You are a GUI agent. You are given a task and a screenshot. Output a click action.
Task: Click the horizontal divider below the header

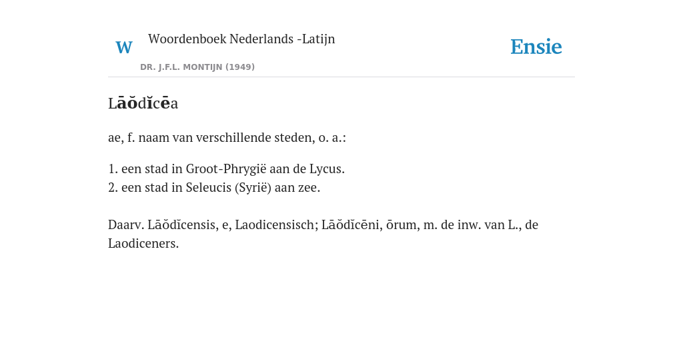coord(341,77)
